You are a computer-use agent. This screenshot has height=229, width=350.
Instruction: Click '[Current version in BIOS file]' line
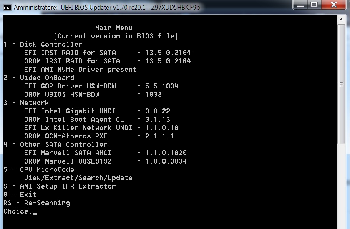(x=116, y=36)
